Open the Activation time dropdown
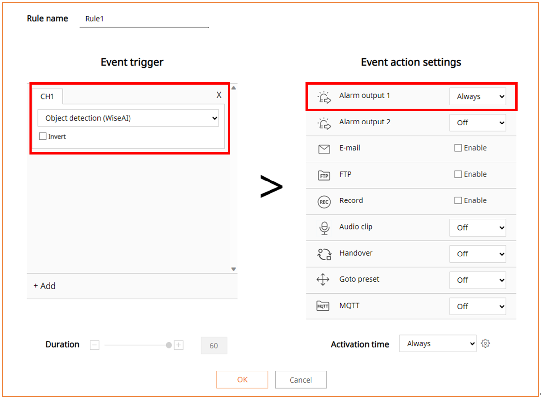The height and width of the screenshot is (399, 541). pyautogui.click(x=438, y=344)
